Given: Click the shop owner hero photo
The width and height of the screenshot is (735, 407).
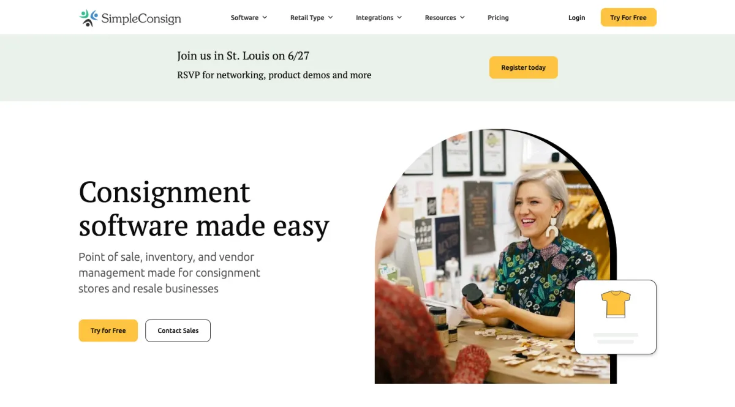Looking at the screenshot, I should point(495,257).
